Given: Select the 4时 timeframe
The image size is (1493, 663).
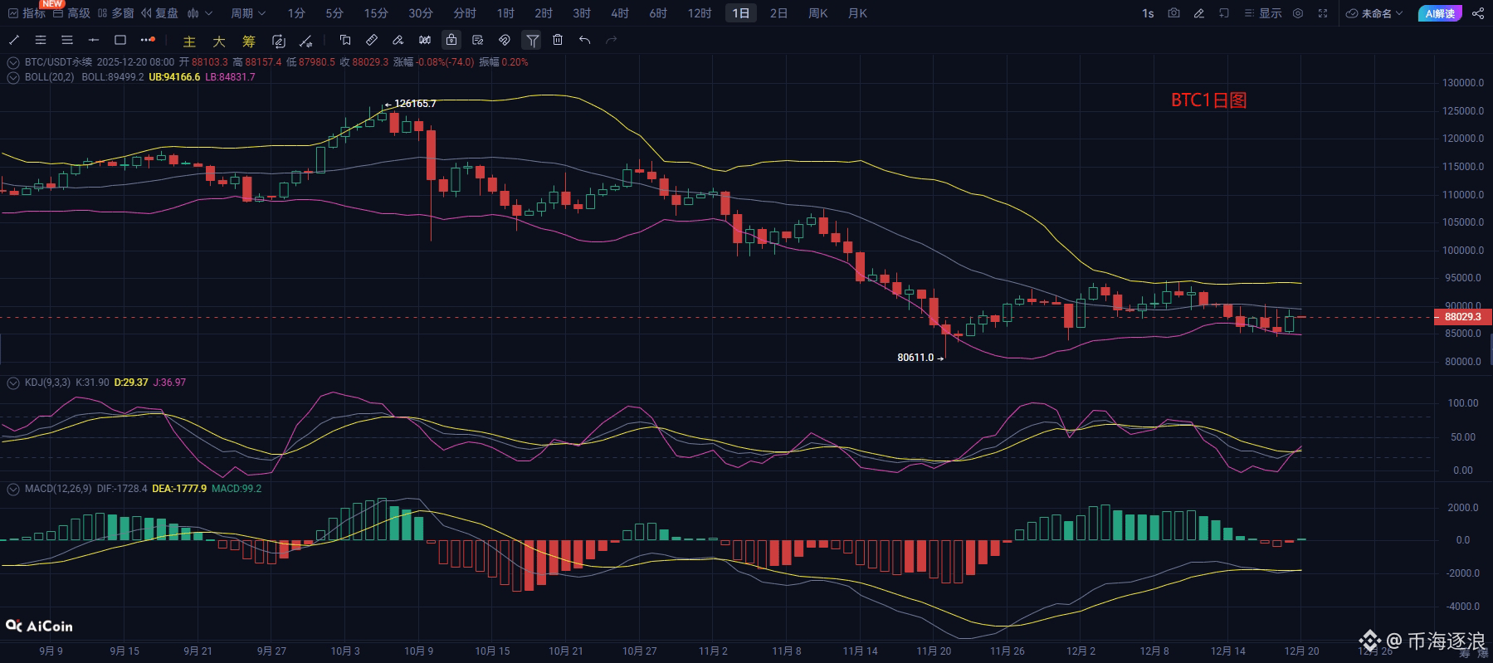Looking at the screenshot, I should 620,13.
